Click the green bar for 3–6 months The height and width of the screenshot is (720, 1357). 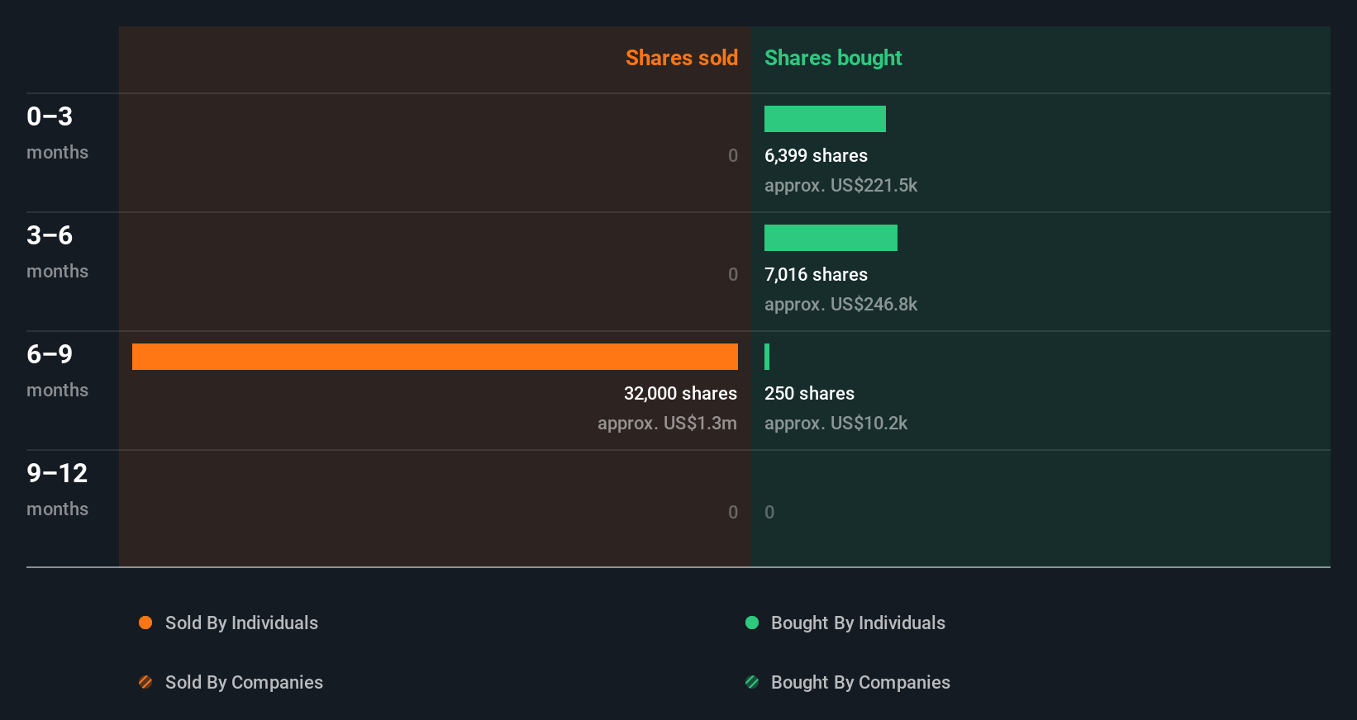831,238
